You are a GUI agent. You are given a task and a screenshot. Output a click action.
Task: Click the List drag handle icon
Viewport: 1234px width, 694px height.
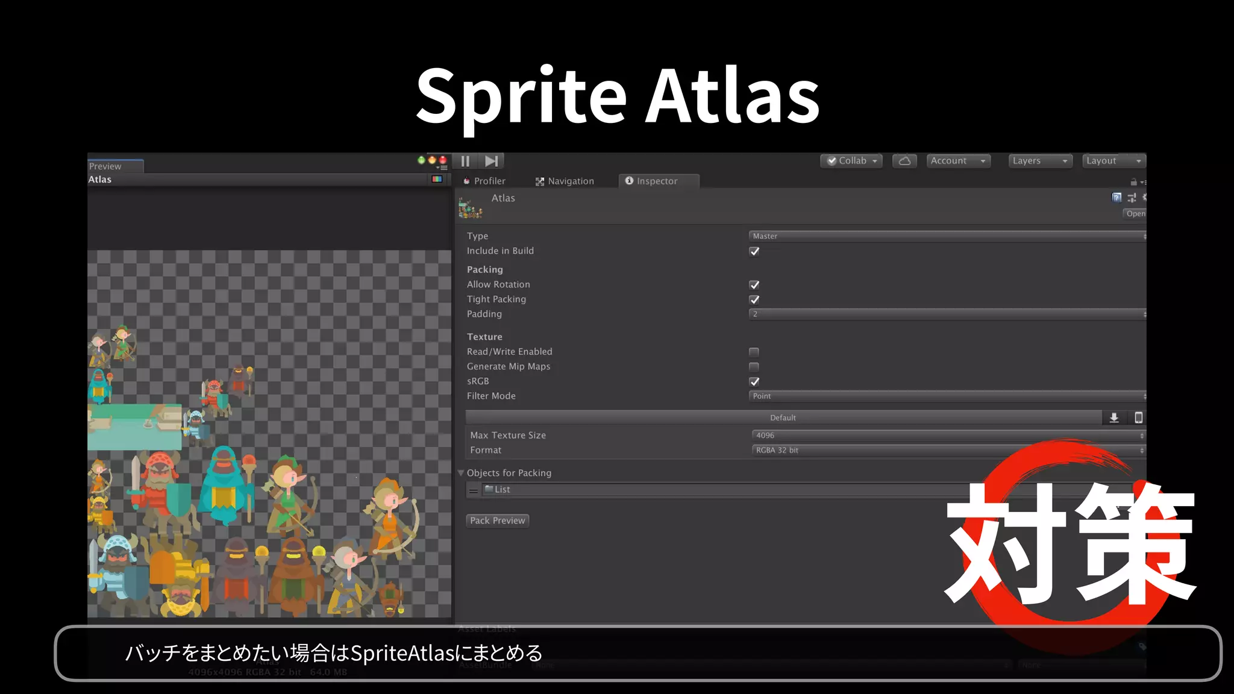click(474, 490)
